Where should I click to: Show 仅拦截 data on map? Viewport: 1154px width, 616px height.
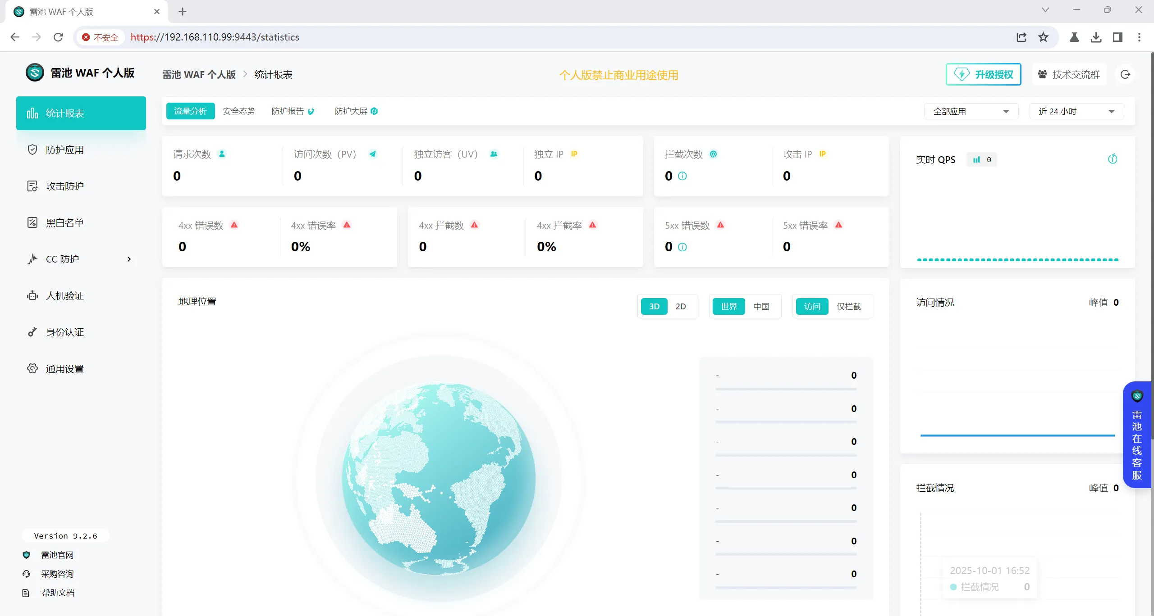848,306
